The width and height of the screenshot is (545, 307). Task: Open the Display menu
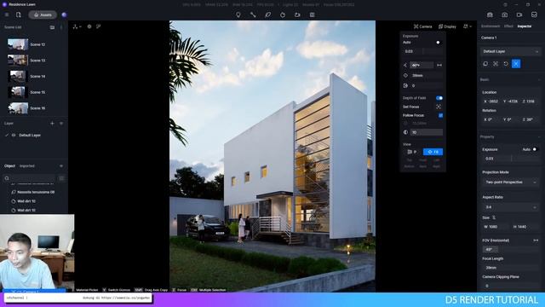coord(447,26)
